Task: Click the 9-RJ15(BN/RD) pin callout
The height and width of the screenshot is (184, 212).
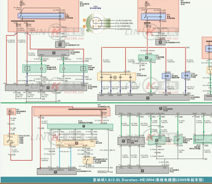Action: tap(123, 26)
